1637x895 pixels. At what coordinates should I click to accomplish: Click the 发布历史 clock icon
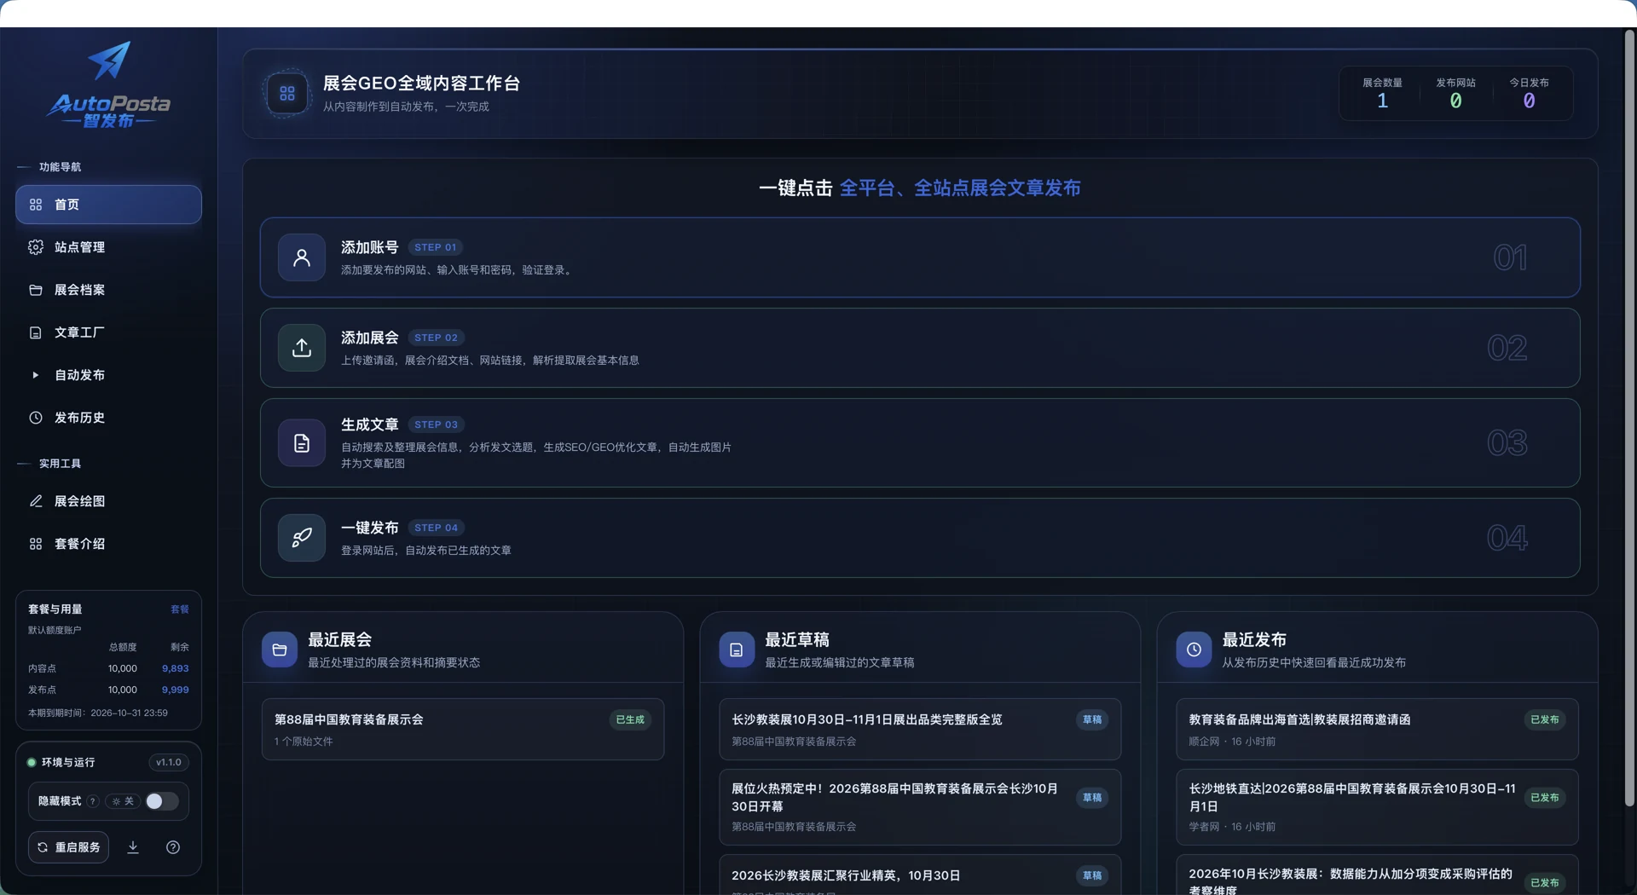click(36, 418)
